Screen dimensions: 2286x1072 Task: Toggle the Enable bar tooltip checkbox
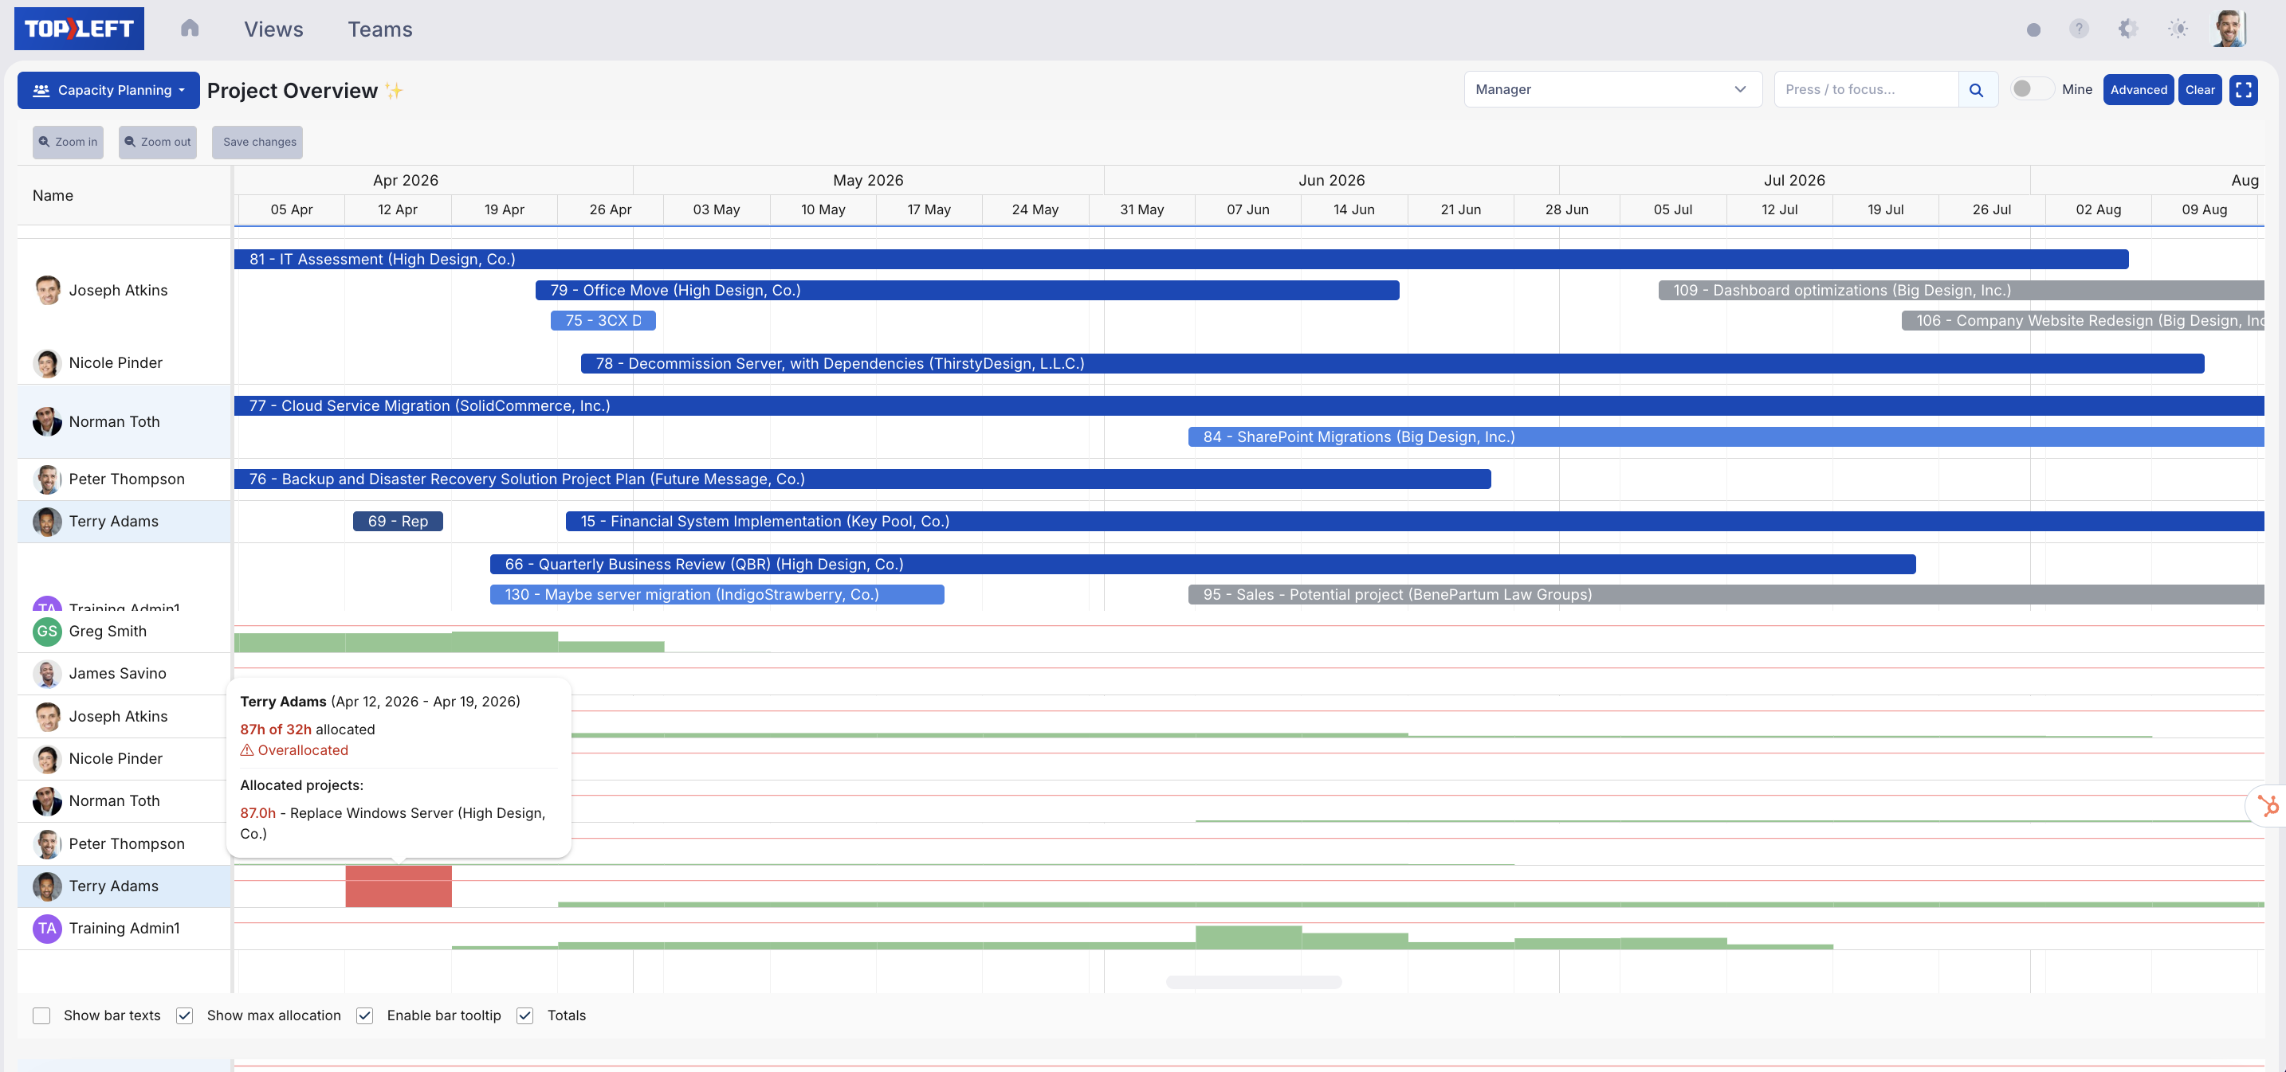tap(365, 1015)
